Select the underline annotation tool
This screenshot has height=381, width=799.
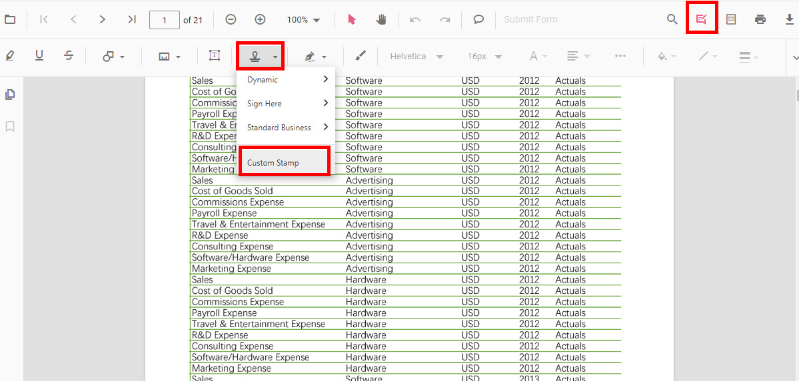pos(39,56)
